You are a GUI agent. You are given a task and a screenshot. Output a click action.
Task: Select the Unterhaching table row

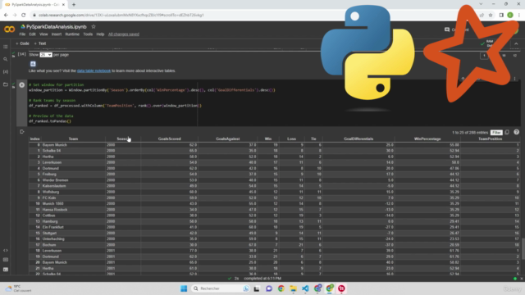tap(274, 239)
